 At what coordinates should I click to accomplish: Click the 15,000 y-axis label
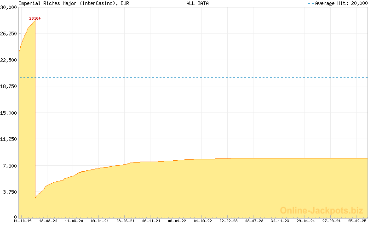(x=9, y=113)
